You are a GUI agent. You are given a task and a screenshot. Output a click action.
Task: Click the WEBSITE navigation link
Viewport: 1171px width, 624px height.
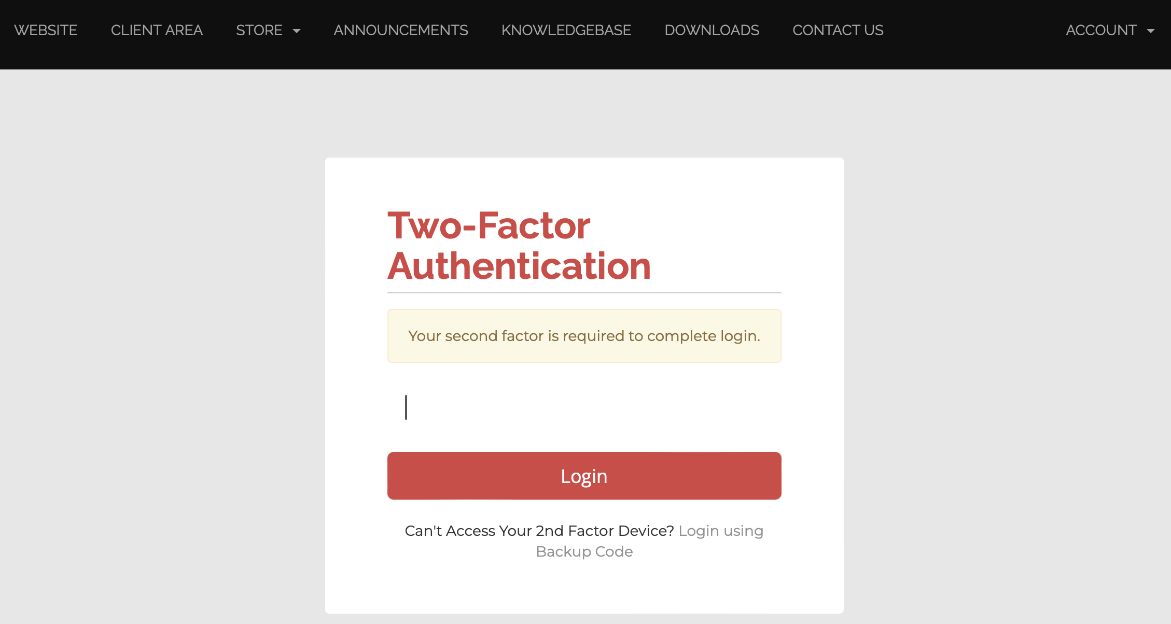point(47,31)
